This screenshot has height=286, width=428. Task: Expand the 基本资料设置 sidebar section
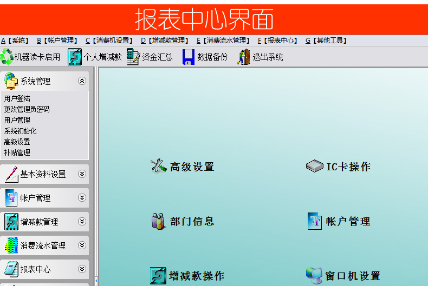click(x=82, y=174)
